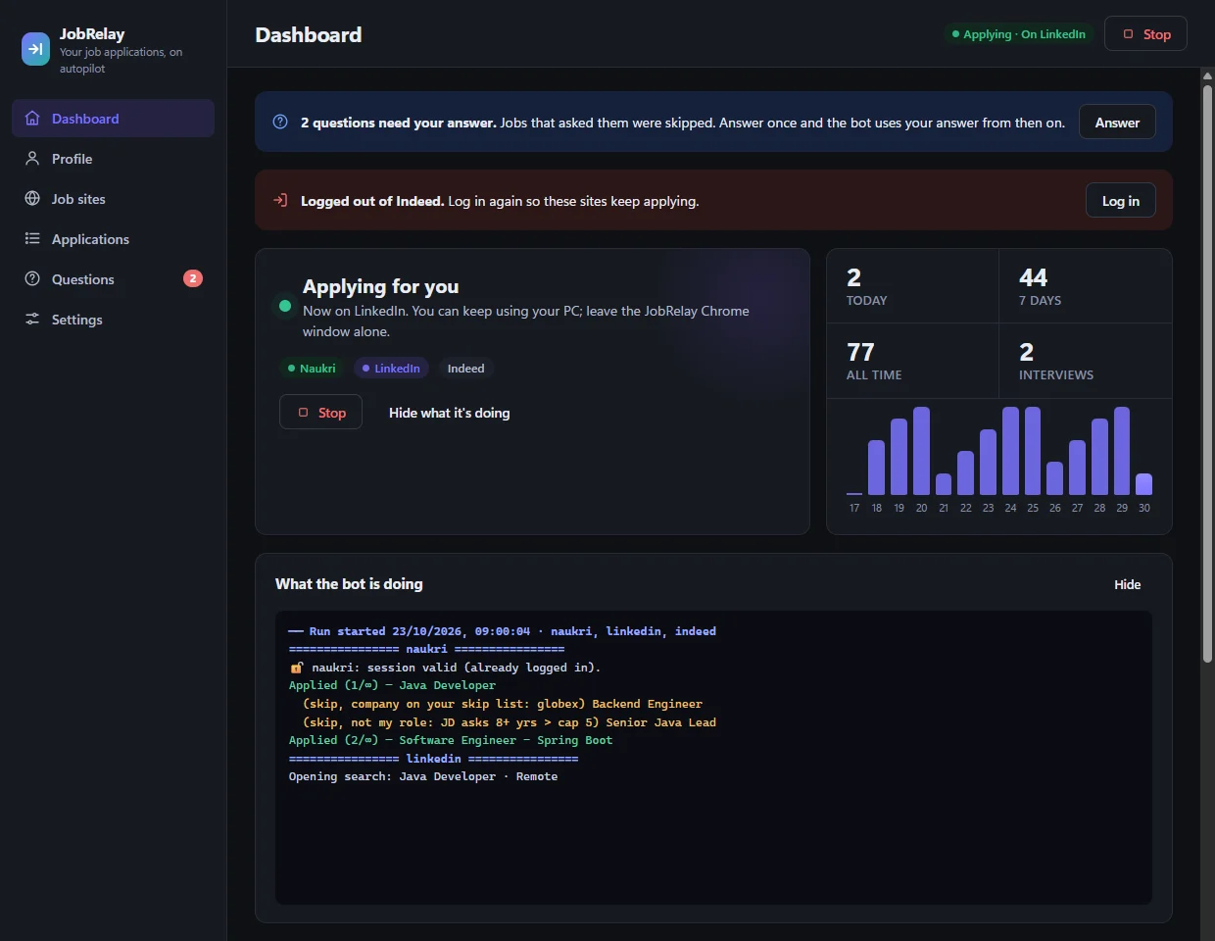Click the log line naukri: session valid
The height and width of the screenshot is (941, 1215).
(445, 668)
